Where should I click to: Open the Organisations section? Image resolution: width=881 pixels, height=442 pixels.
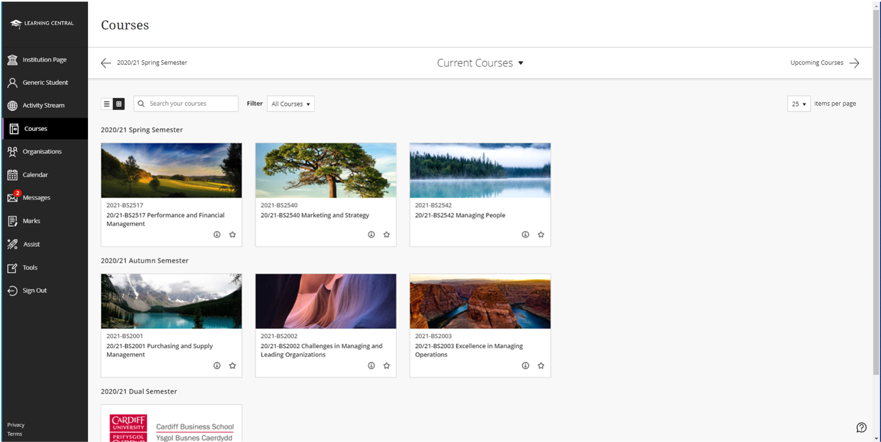tap(43, 151)
